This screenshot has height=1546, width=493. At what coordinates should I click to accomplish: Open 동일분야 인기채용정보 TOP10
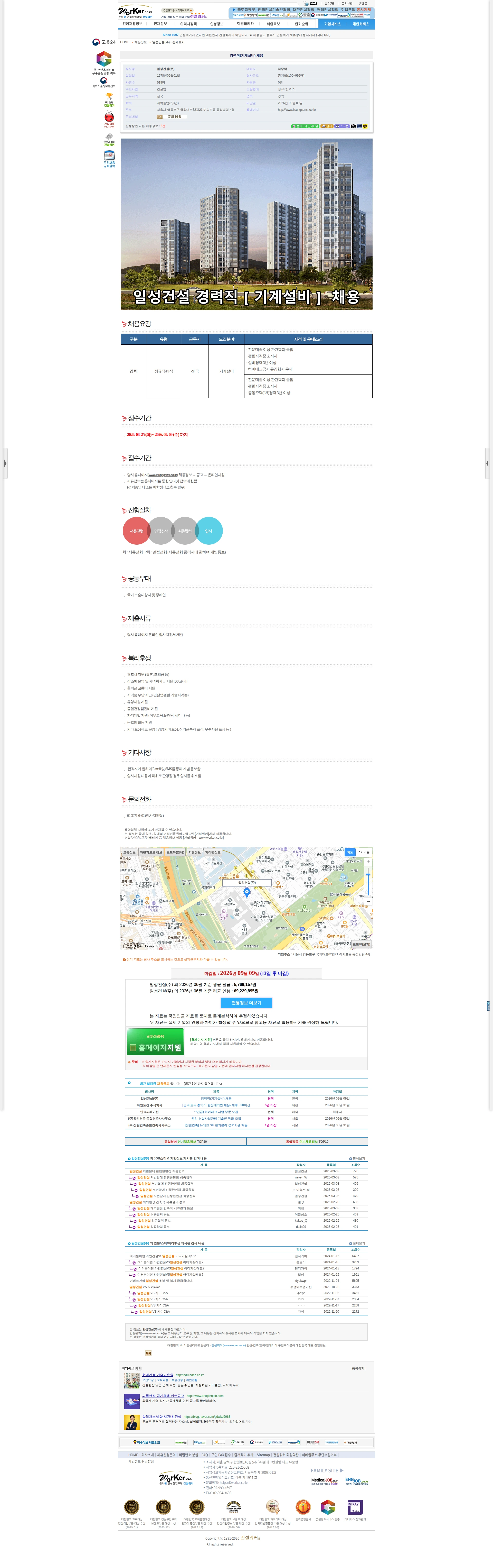186,1141
